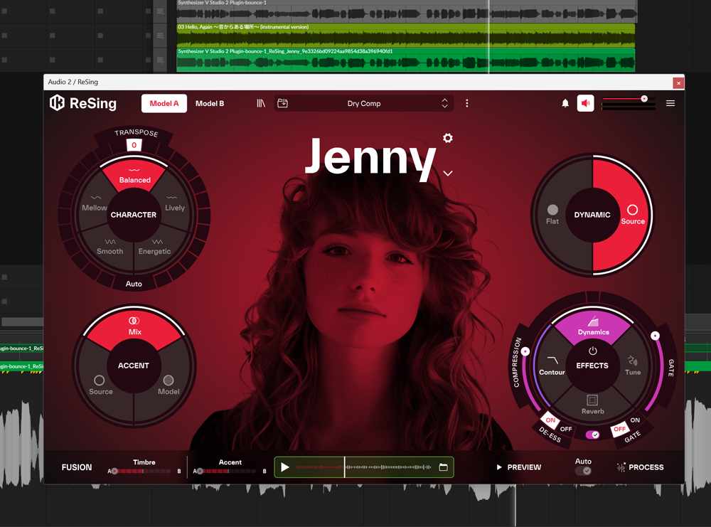
Task: Open the three-dot preset options
Action: tap(466, 104)
